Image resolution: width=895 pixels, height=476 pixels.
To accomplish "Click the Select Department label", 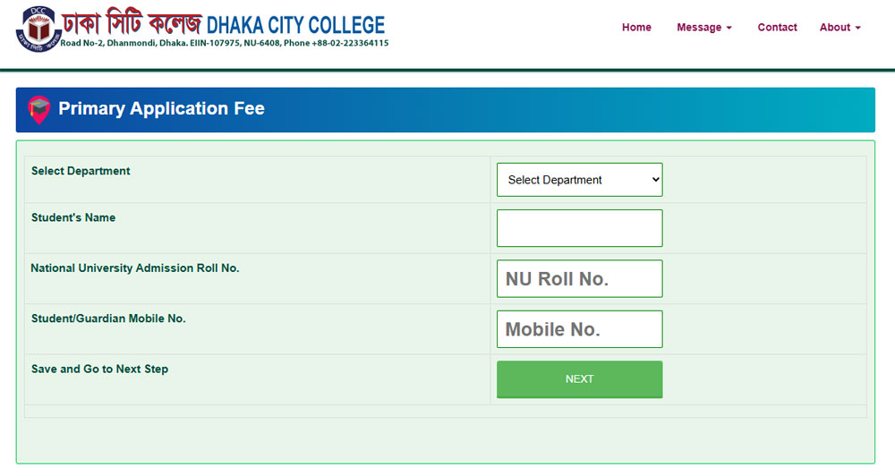I will click(x=81, y=171).
